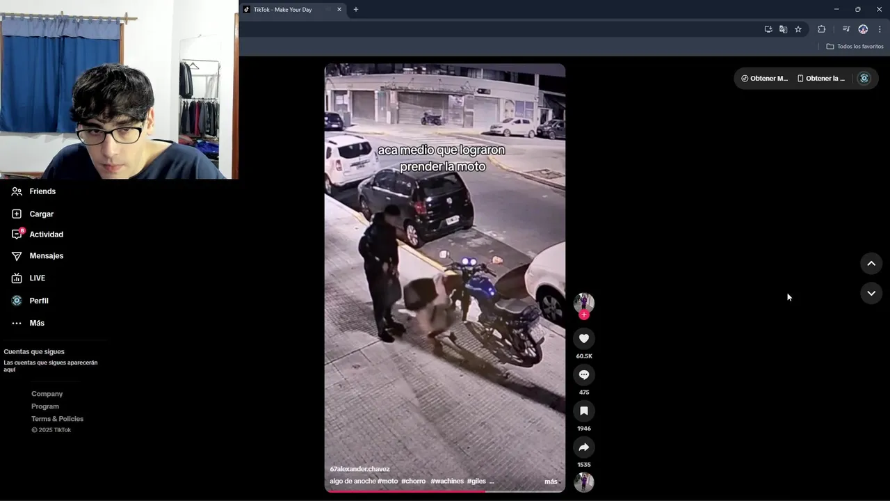
Task: Seek on the video progress bar
Action: pos(445,491)
